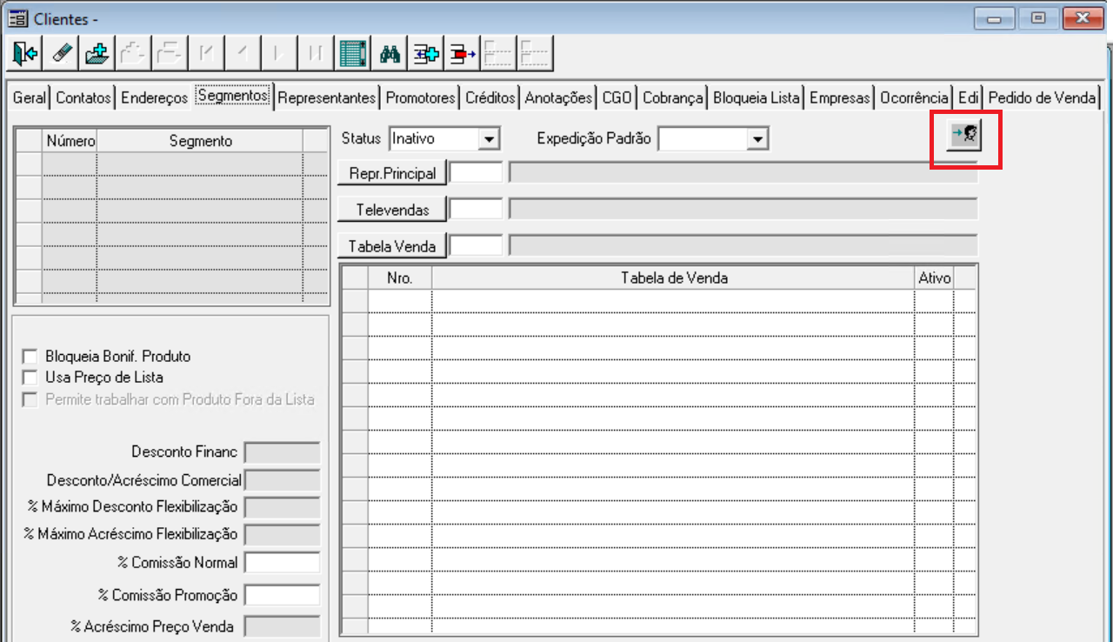Open the Contatos tab
The image size is (1113, 642).
83,98
